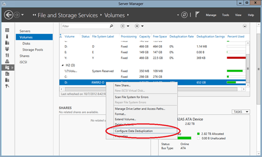
Task: Open the Manage menu
Action: 211,15
